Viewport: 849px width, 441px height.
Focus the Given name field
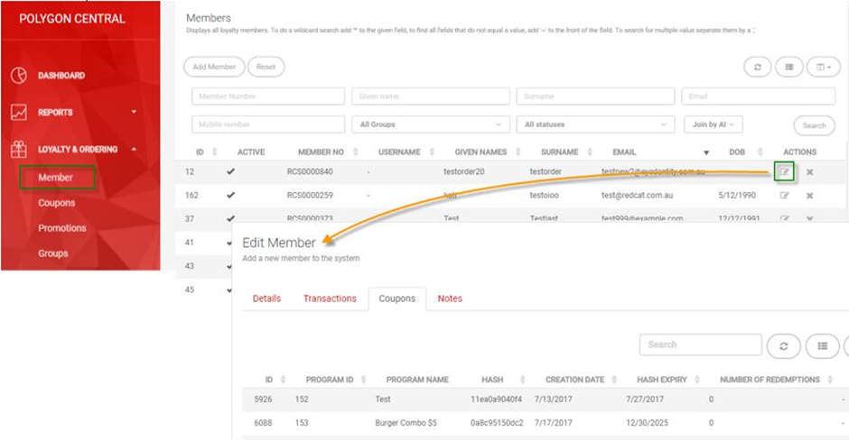431,96
